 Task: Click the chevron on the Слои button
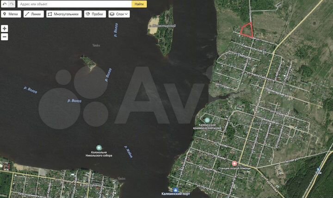(x=126, y=14)
